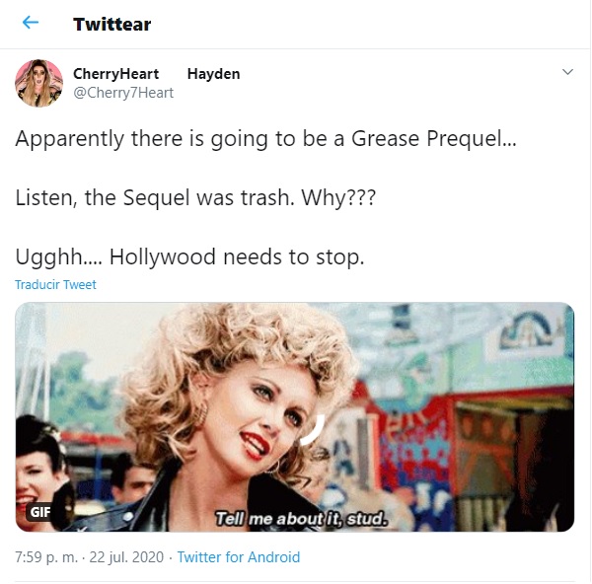592x584 pixels.
Task: Click the tweet line mentioning Grease Prequel
Action: (x=265, y=139)
